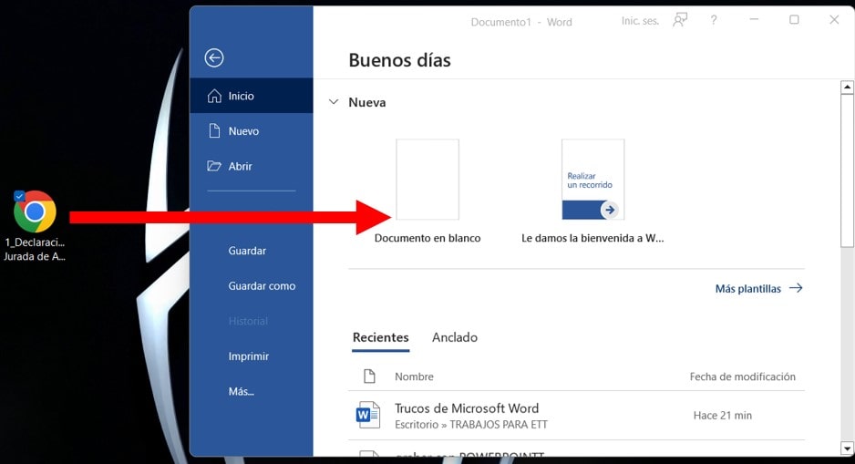Select the Nuevo document icon
Screen dimensions: 855x464
(215, 131)
